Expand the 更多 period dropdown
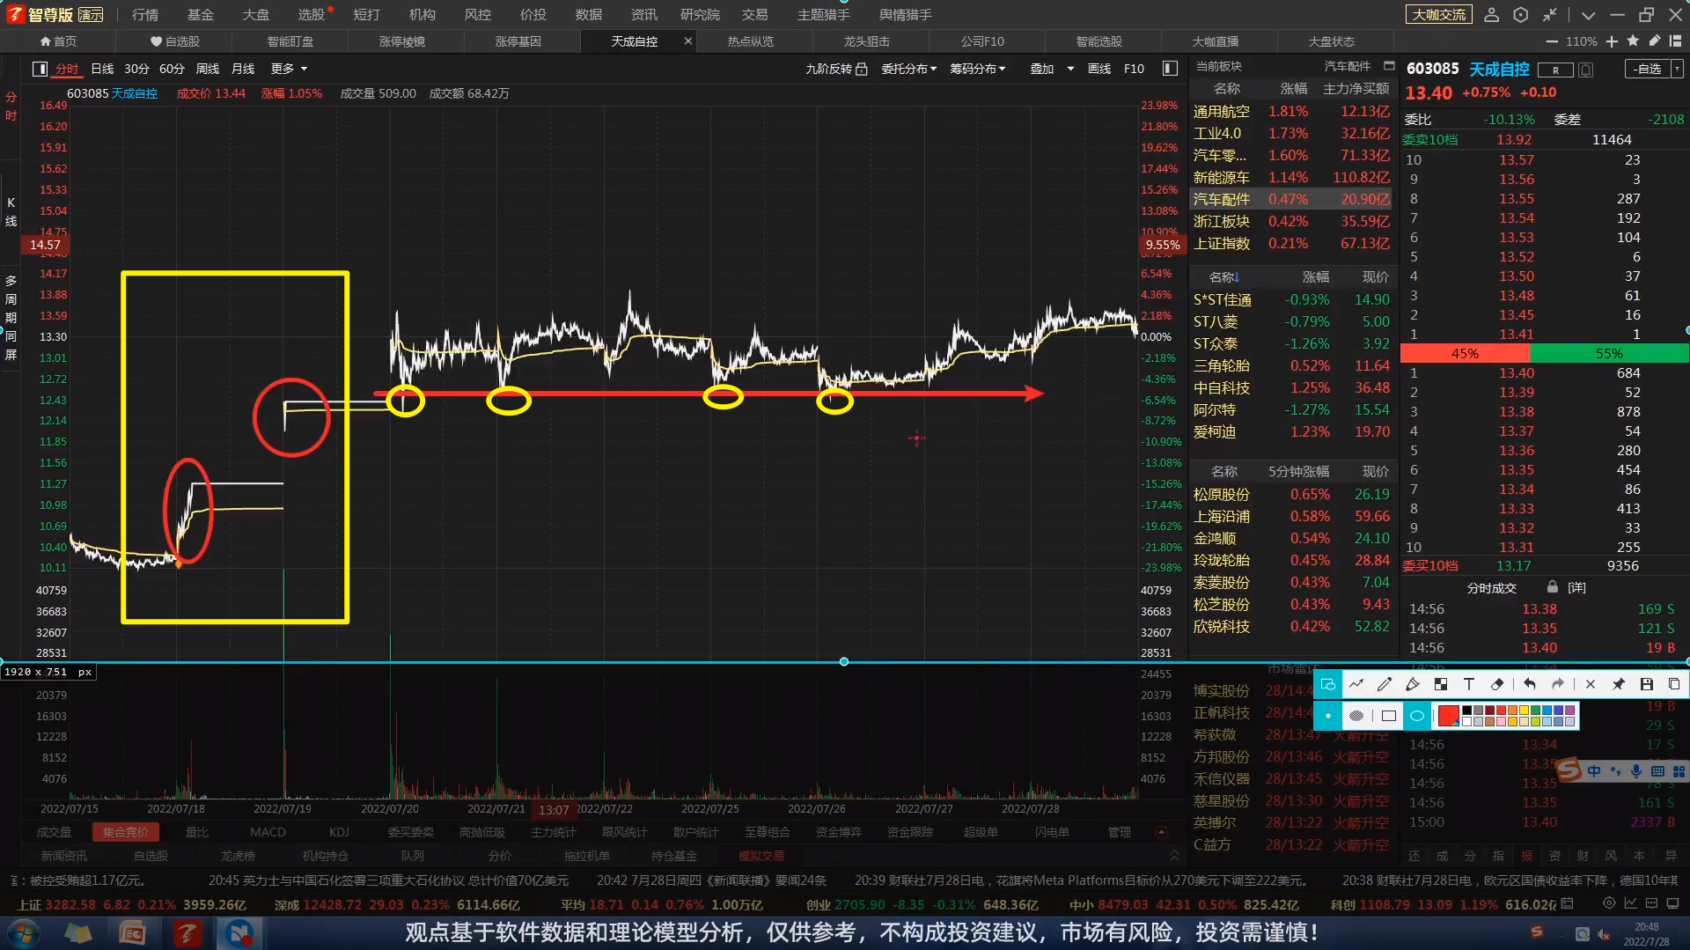 (289, 69)
